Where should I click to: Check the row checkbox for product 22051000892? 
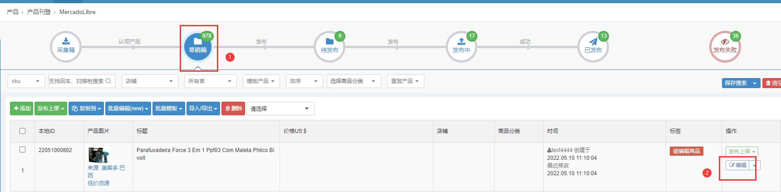point(22,150)
